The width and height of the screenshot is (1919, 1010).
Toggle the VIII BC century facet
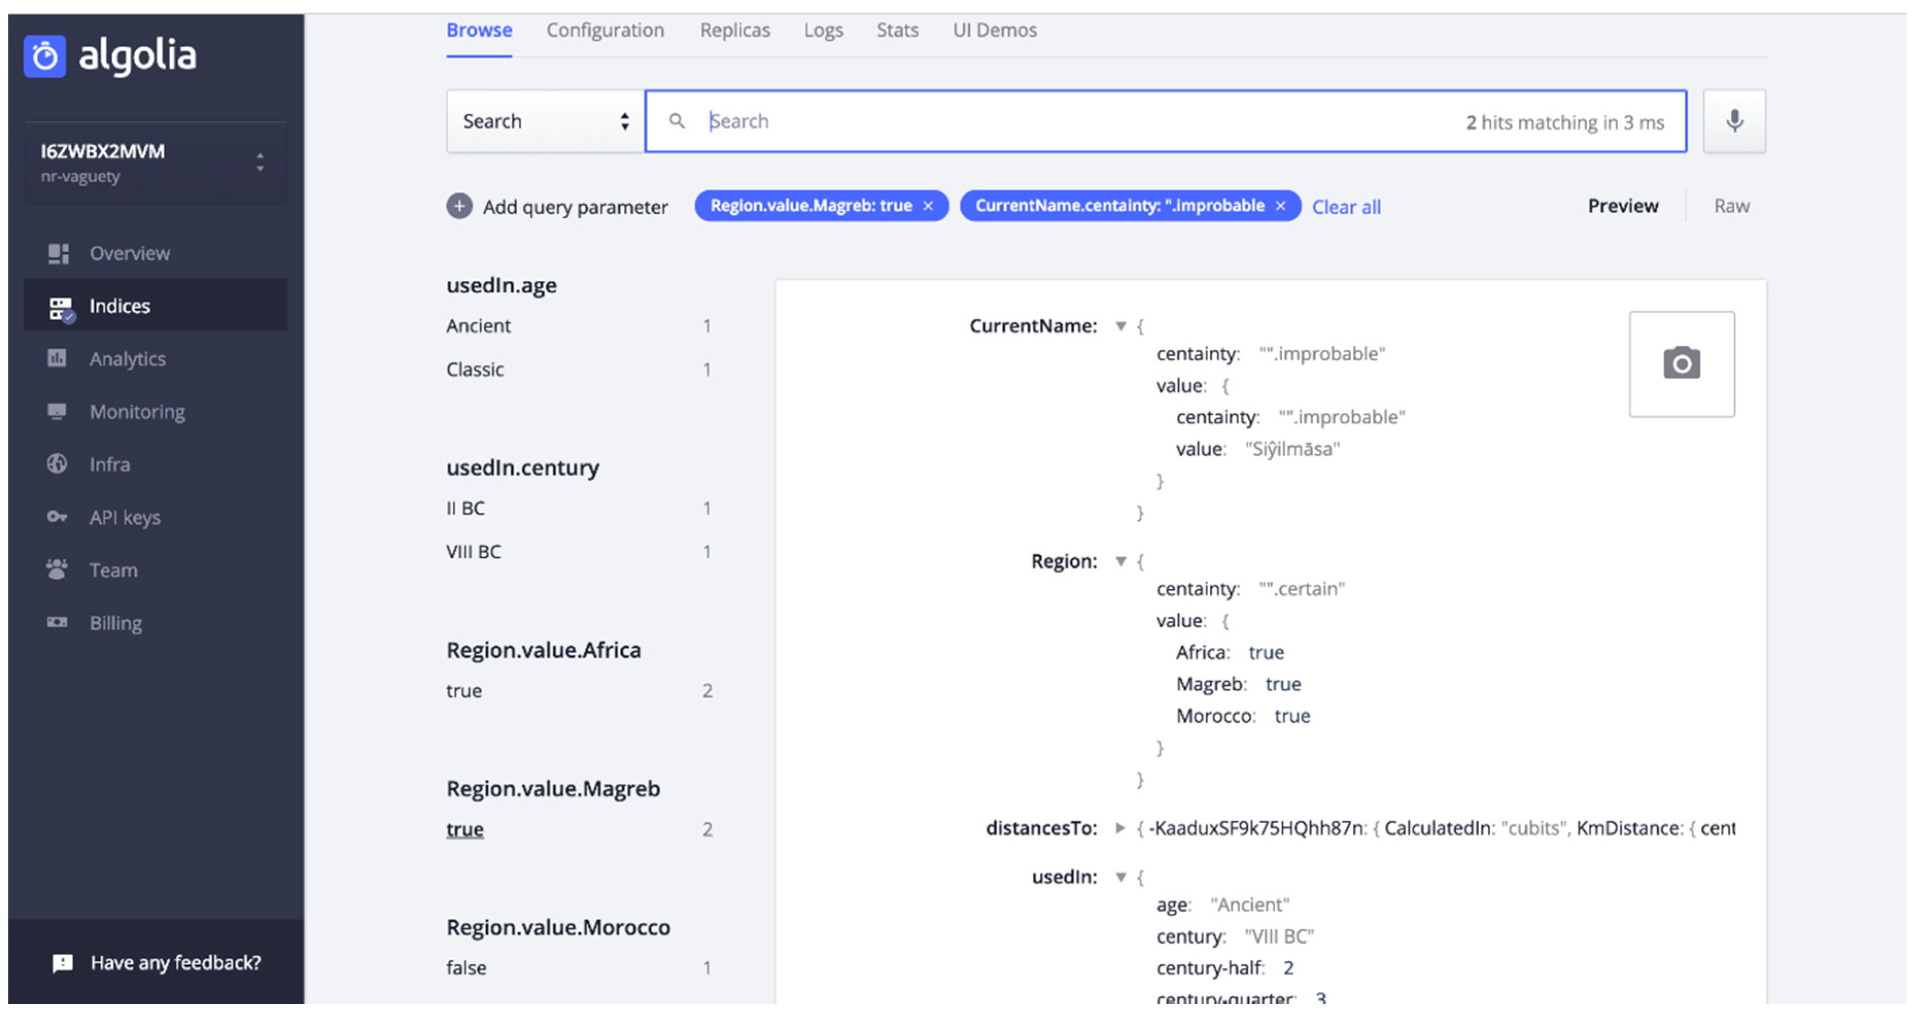[473, 552]
